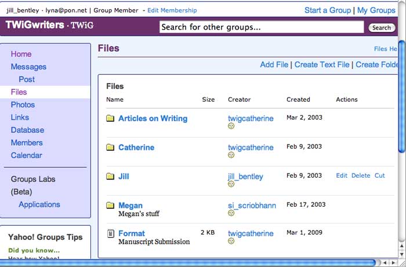The width and height of the screenshot is (406, 267).
Task: Click the TWiGwriters group title
Action: 35,25
